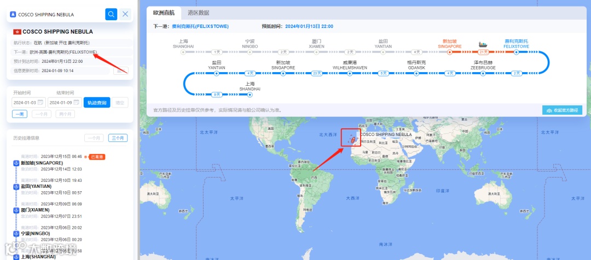
Task: Click the 厦门(XIAMEN) history entry name
Action: [36, 210]
